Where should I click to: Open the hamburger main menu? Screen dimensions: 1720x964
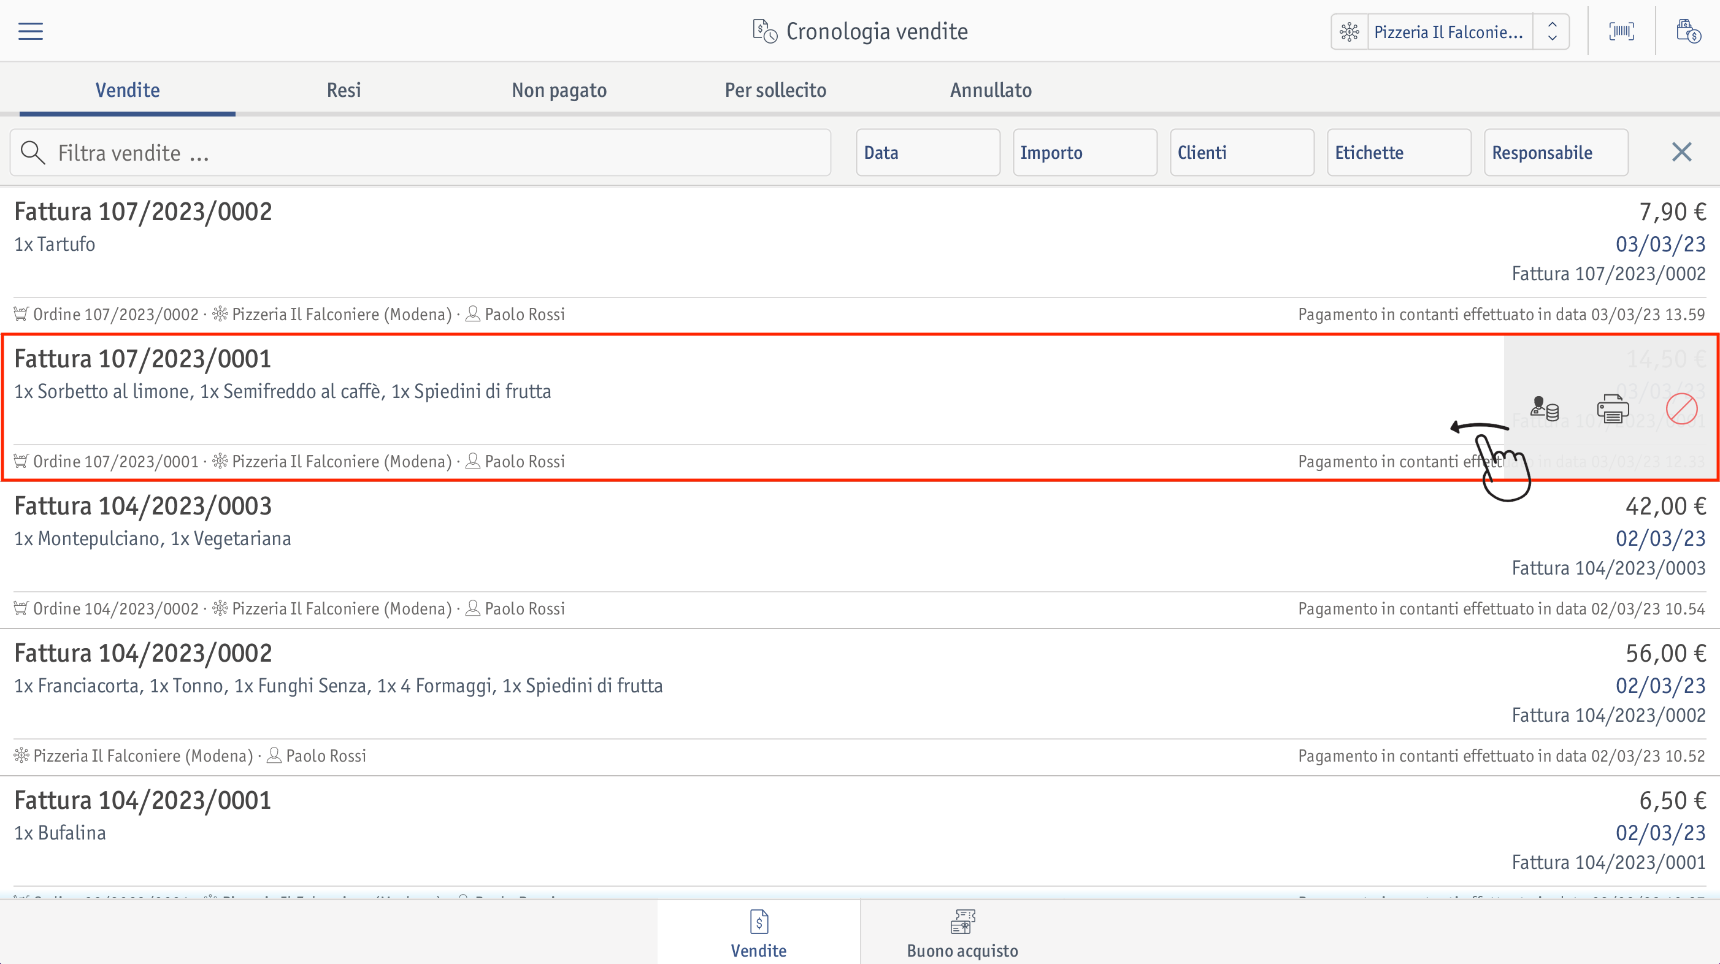pos(31,31)
